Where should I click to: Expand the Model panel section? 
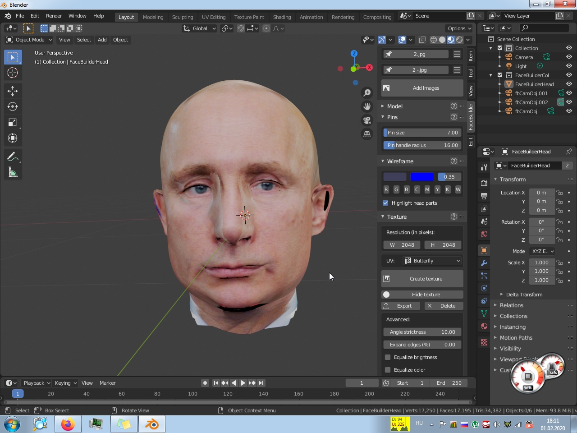coord(394,106)
